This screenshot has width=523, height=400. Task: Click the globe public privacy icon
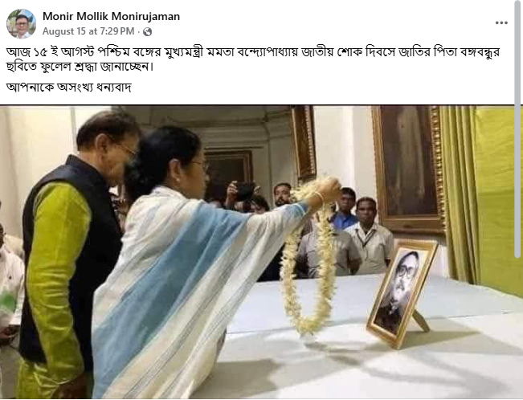click(x=147, y=31)
